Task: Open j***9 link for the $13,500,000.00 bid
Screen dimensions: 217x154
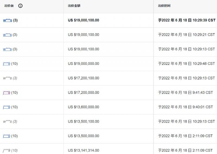Action: (x=7, y=136)
